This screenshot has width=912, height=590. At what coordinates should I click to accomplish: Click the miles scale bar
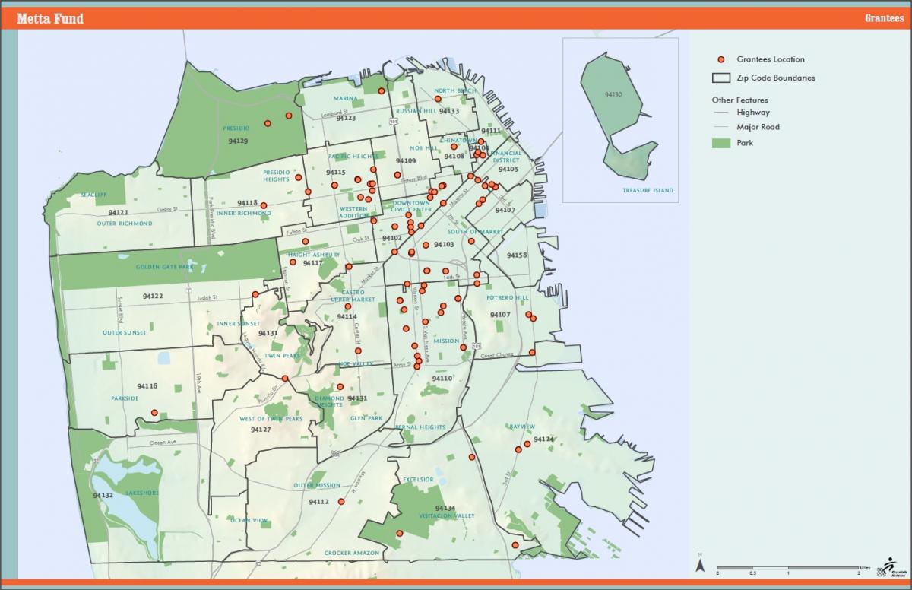[x=787, y=568]
